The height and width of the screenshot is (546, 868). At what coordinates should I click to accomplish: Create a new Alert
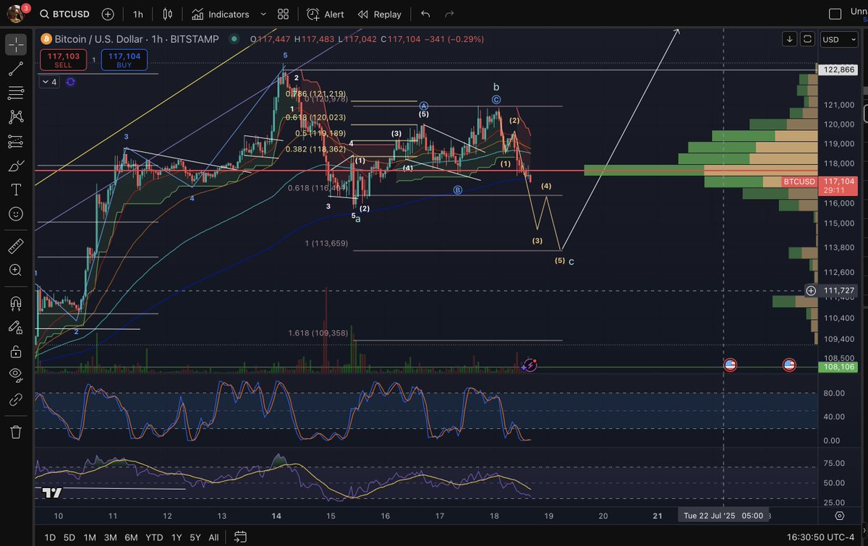325,14
